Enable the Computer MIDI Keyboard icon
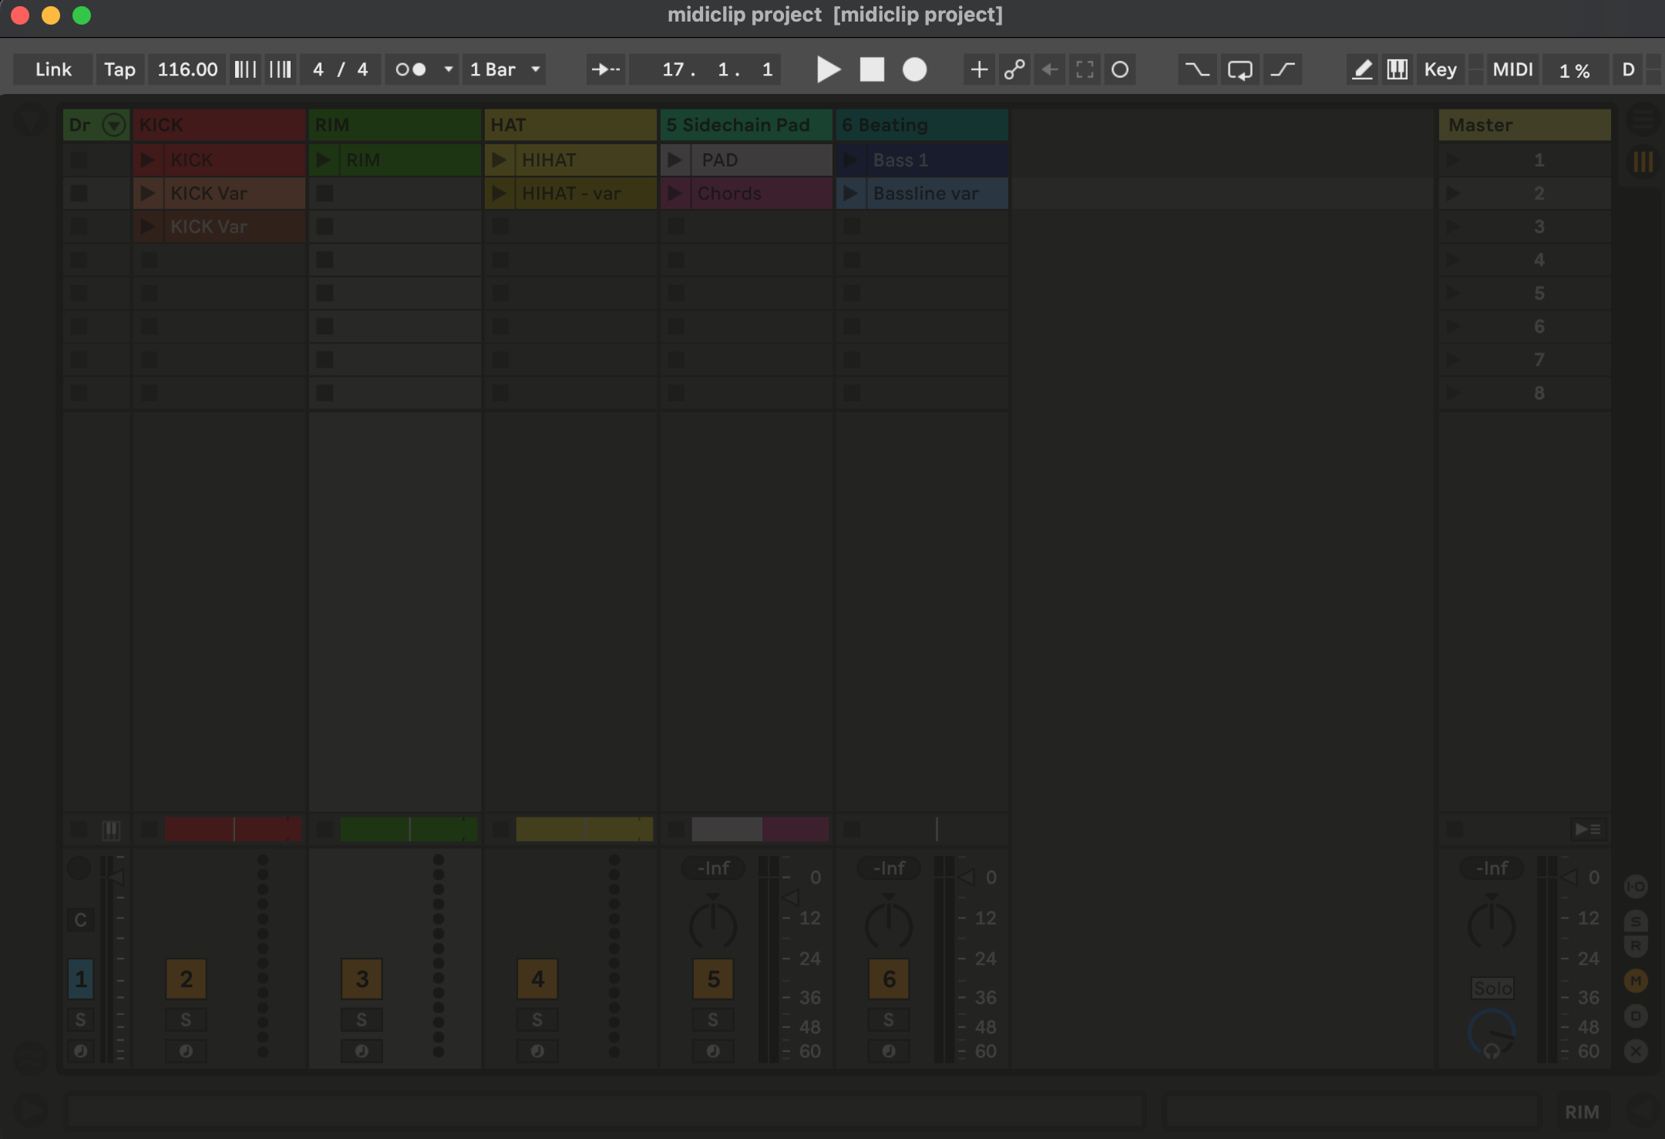This screenshot has height=1139, width=1665. [x=1397, y=69]
